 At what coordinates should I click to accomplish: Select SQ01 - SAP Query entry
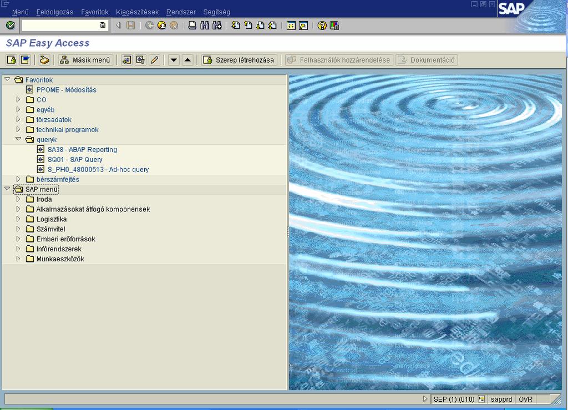pos(75,159)
